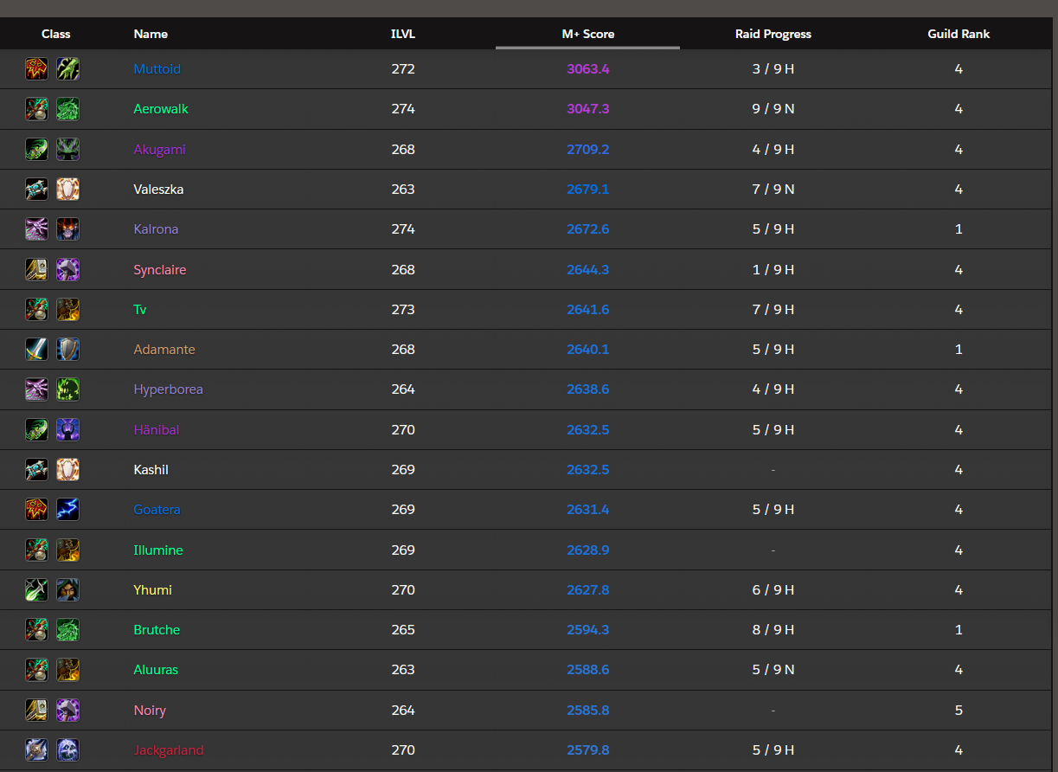Viewport: 1058px width, 772px height.
Task: Open Kalrona's character profile
Action: pos(157,229)
